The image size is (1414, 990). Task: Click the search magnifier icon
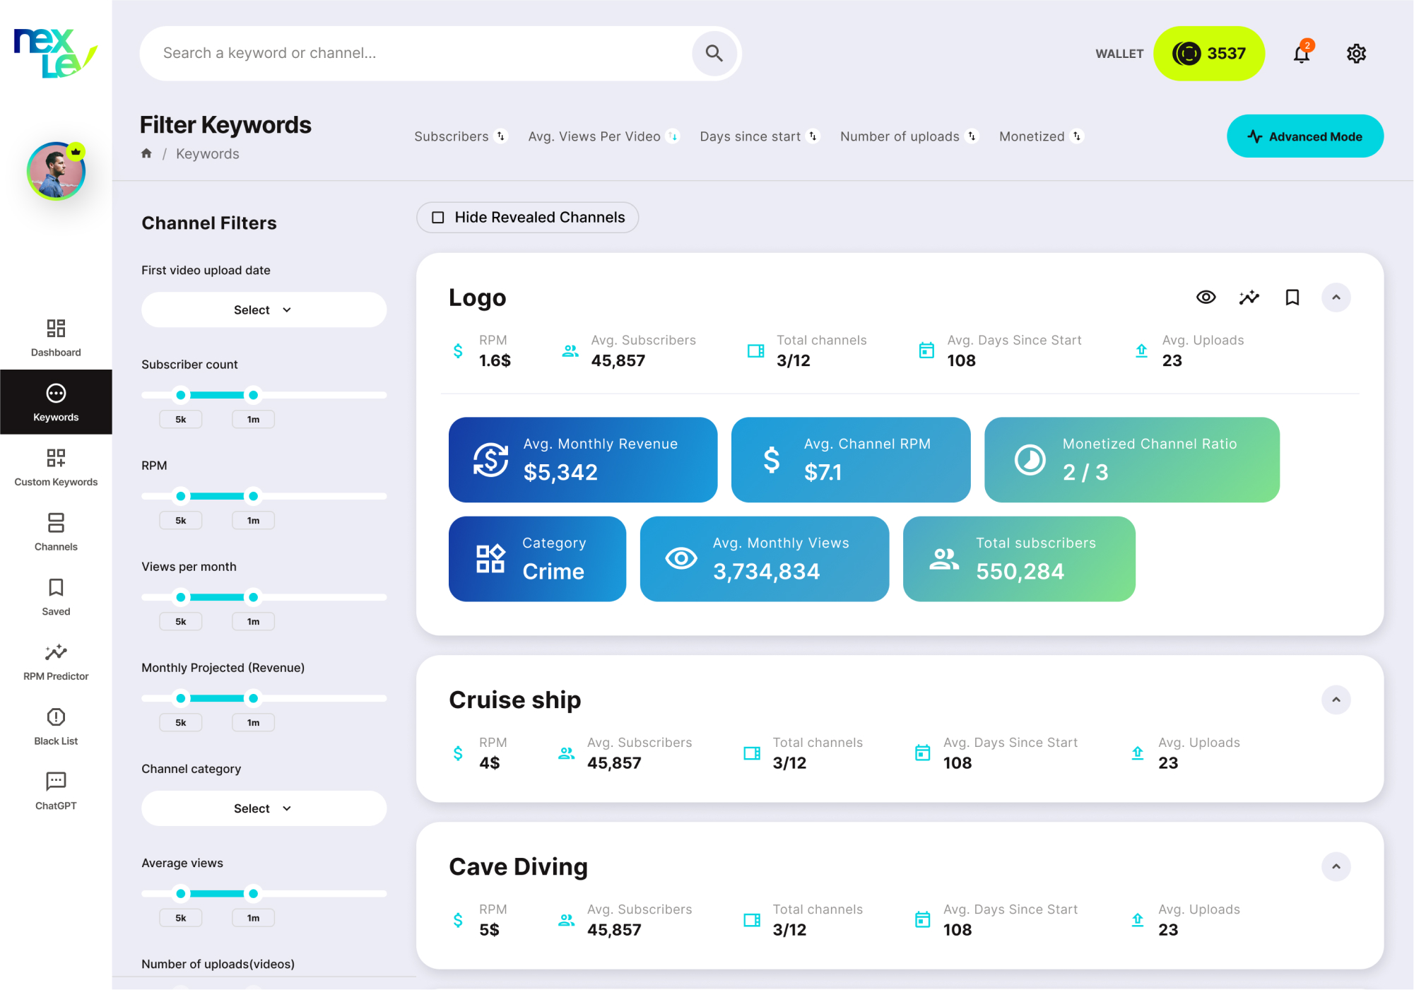coord(714,54)
